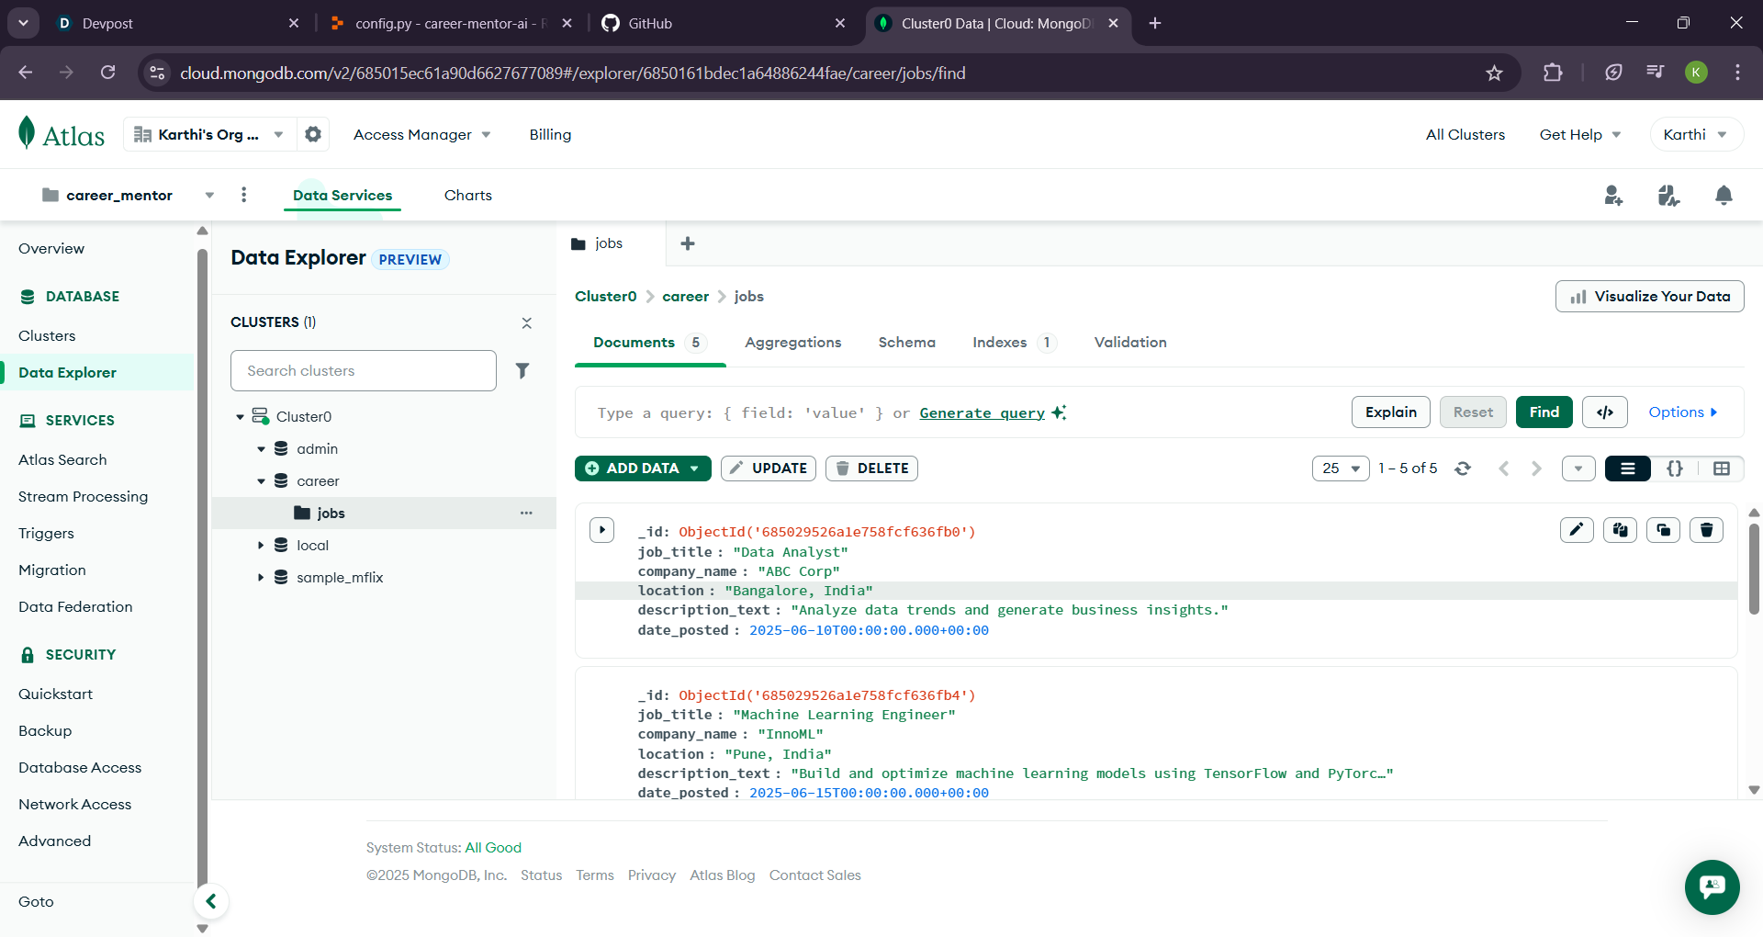Click the Atlas leaf logo

[27, 133]
